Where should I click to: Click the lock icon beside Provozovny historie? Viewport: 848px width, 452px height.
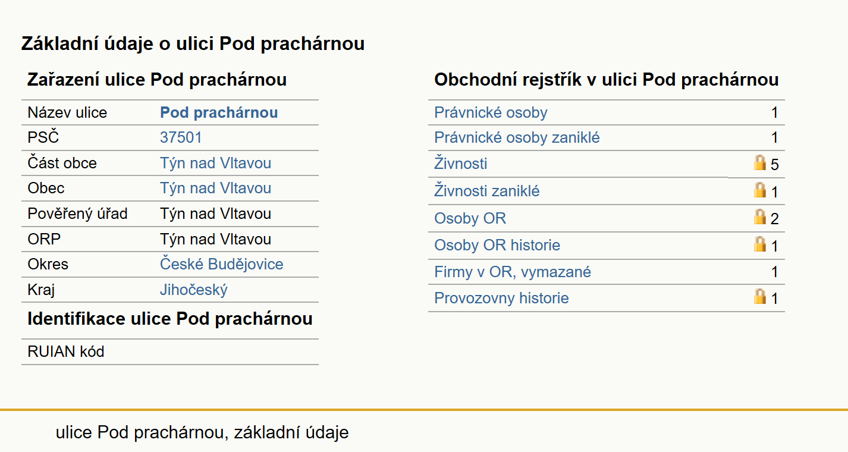tap(759, 296)
